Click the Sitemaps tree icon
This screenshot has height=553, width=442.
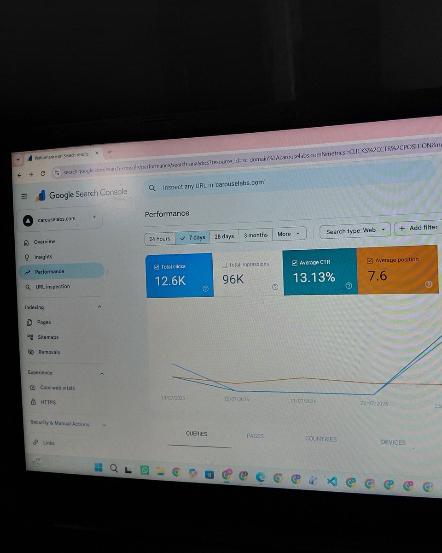[30, 337]
